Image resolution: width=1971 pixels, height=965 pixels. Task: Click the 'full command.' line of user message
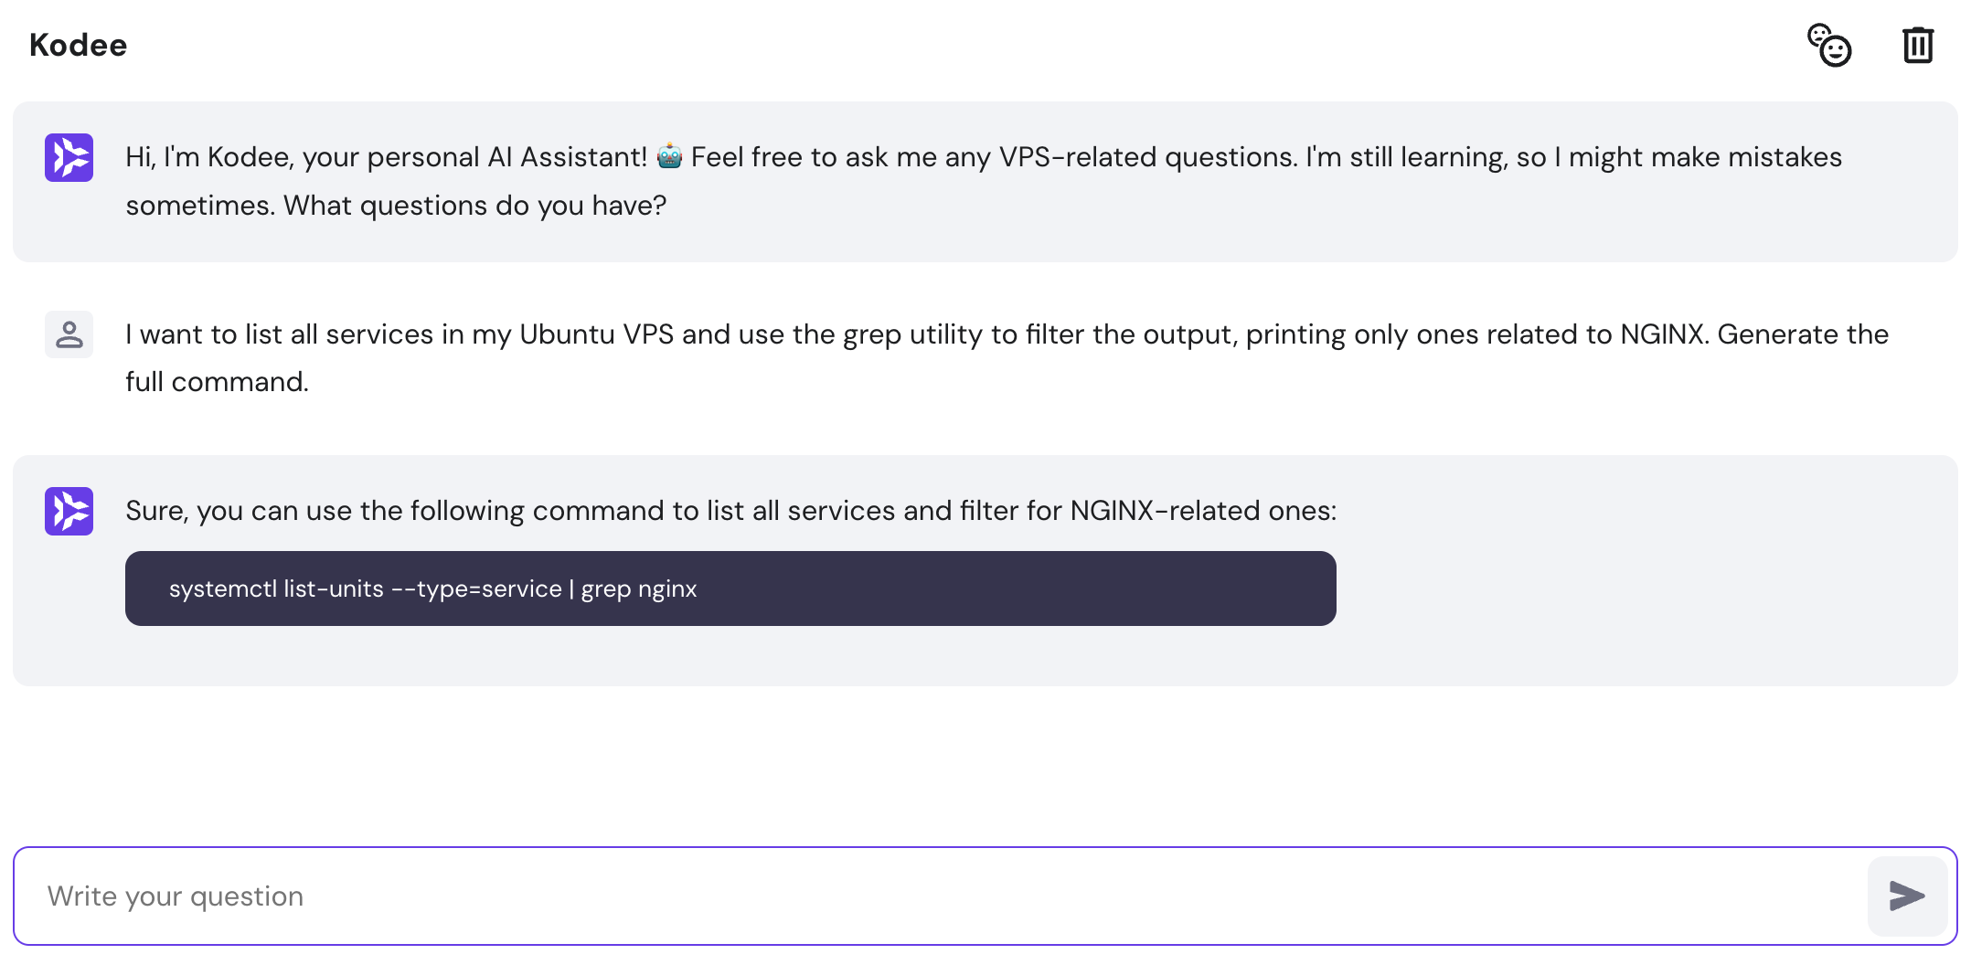tap(217, 381)
